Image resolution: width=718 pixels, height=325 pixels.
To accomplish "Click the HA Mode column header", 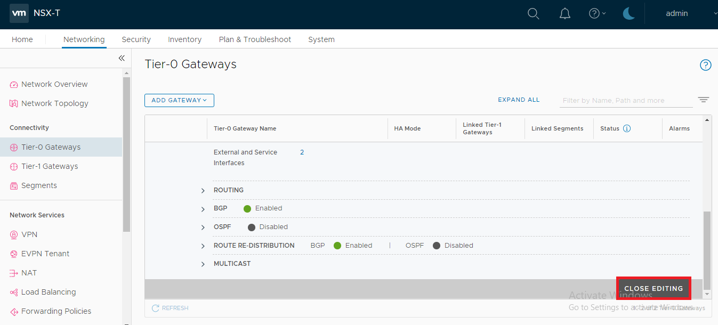I will click(407, 128).
